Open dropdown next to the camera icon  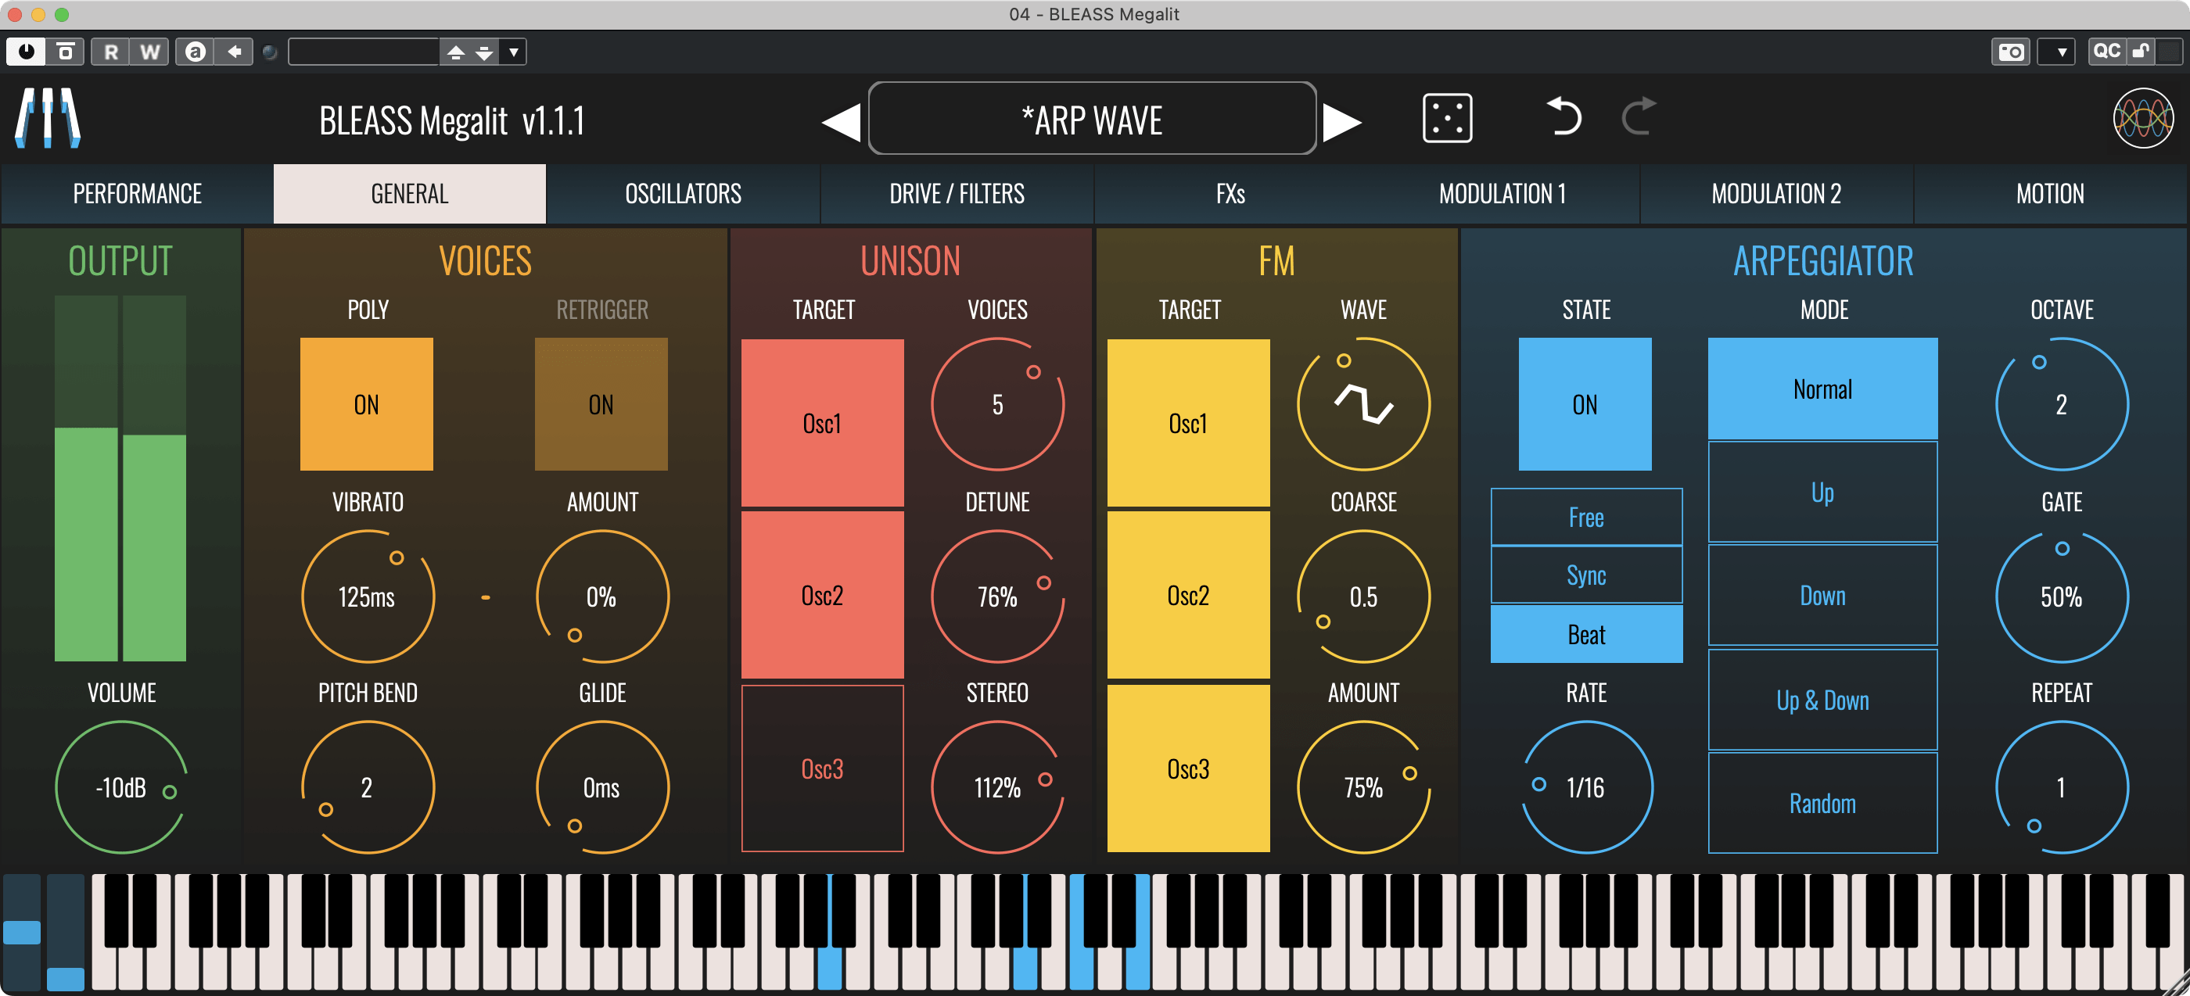pyautogui.click(x=2061, y=52)
